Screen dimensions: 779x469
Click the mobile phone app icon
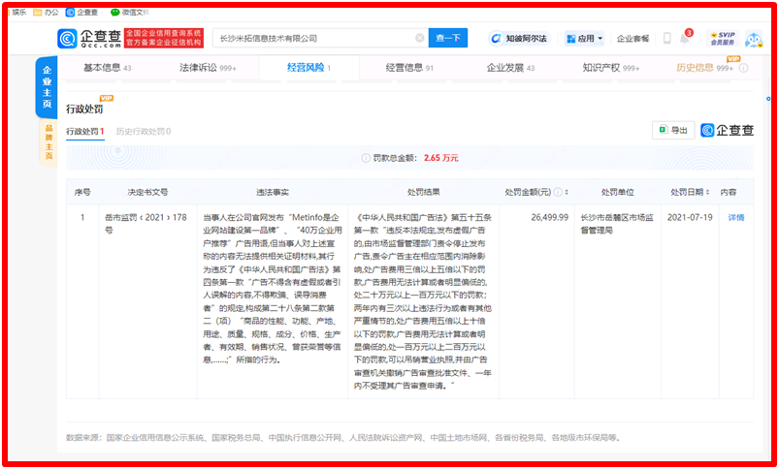click(x=667, y=39)
